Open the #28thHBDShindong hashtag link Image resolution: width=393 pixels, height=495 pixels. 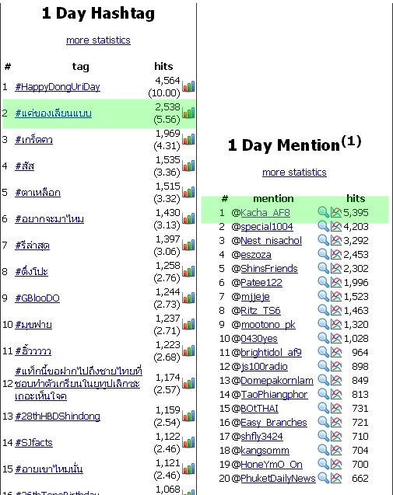click(58, 416)
